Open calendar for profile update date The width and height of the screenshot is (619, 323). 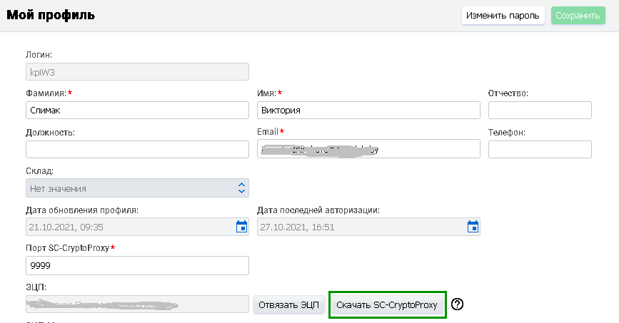(x=241, y=227)
